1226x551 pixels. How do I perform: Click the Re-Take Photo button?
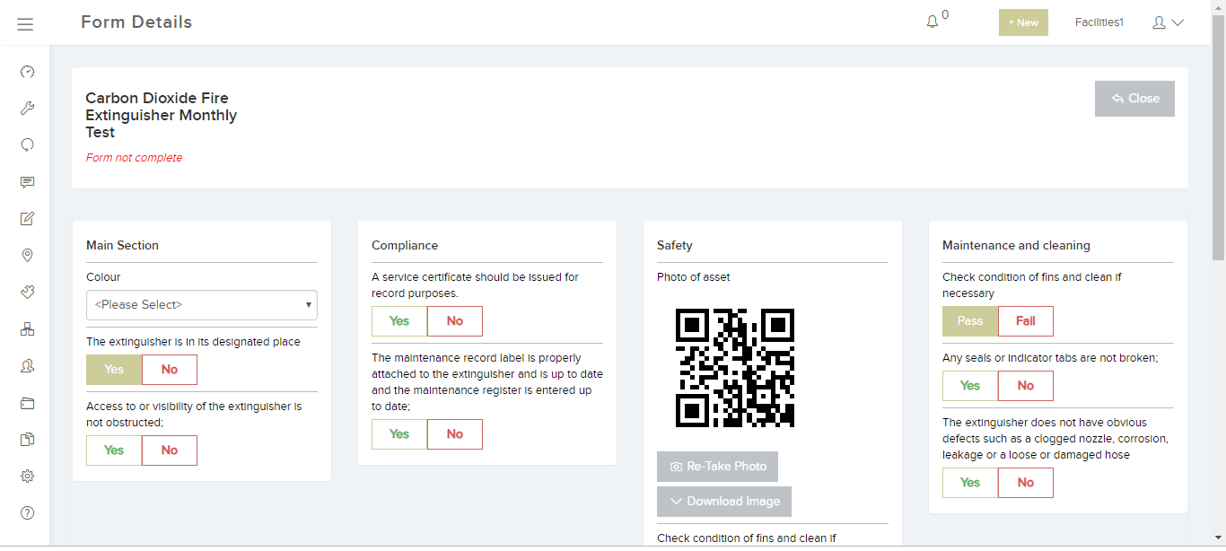click(718, 467)
